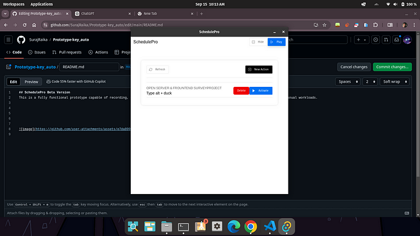Open the indent size 2 dropdown
Screen dimensions: 420x236
[370, 81]
